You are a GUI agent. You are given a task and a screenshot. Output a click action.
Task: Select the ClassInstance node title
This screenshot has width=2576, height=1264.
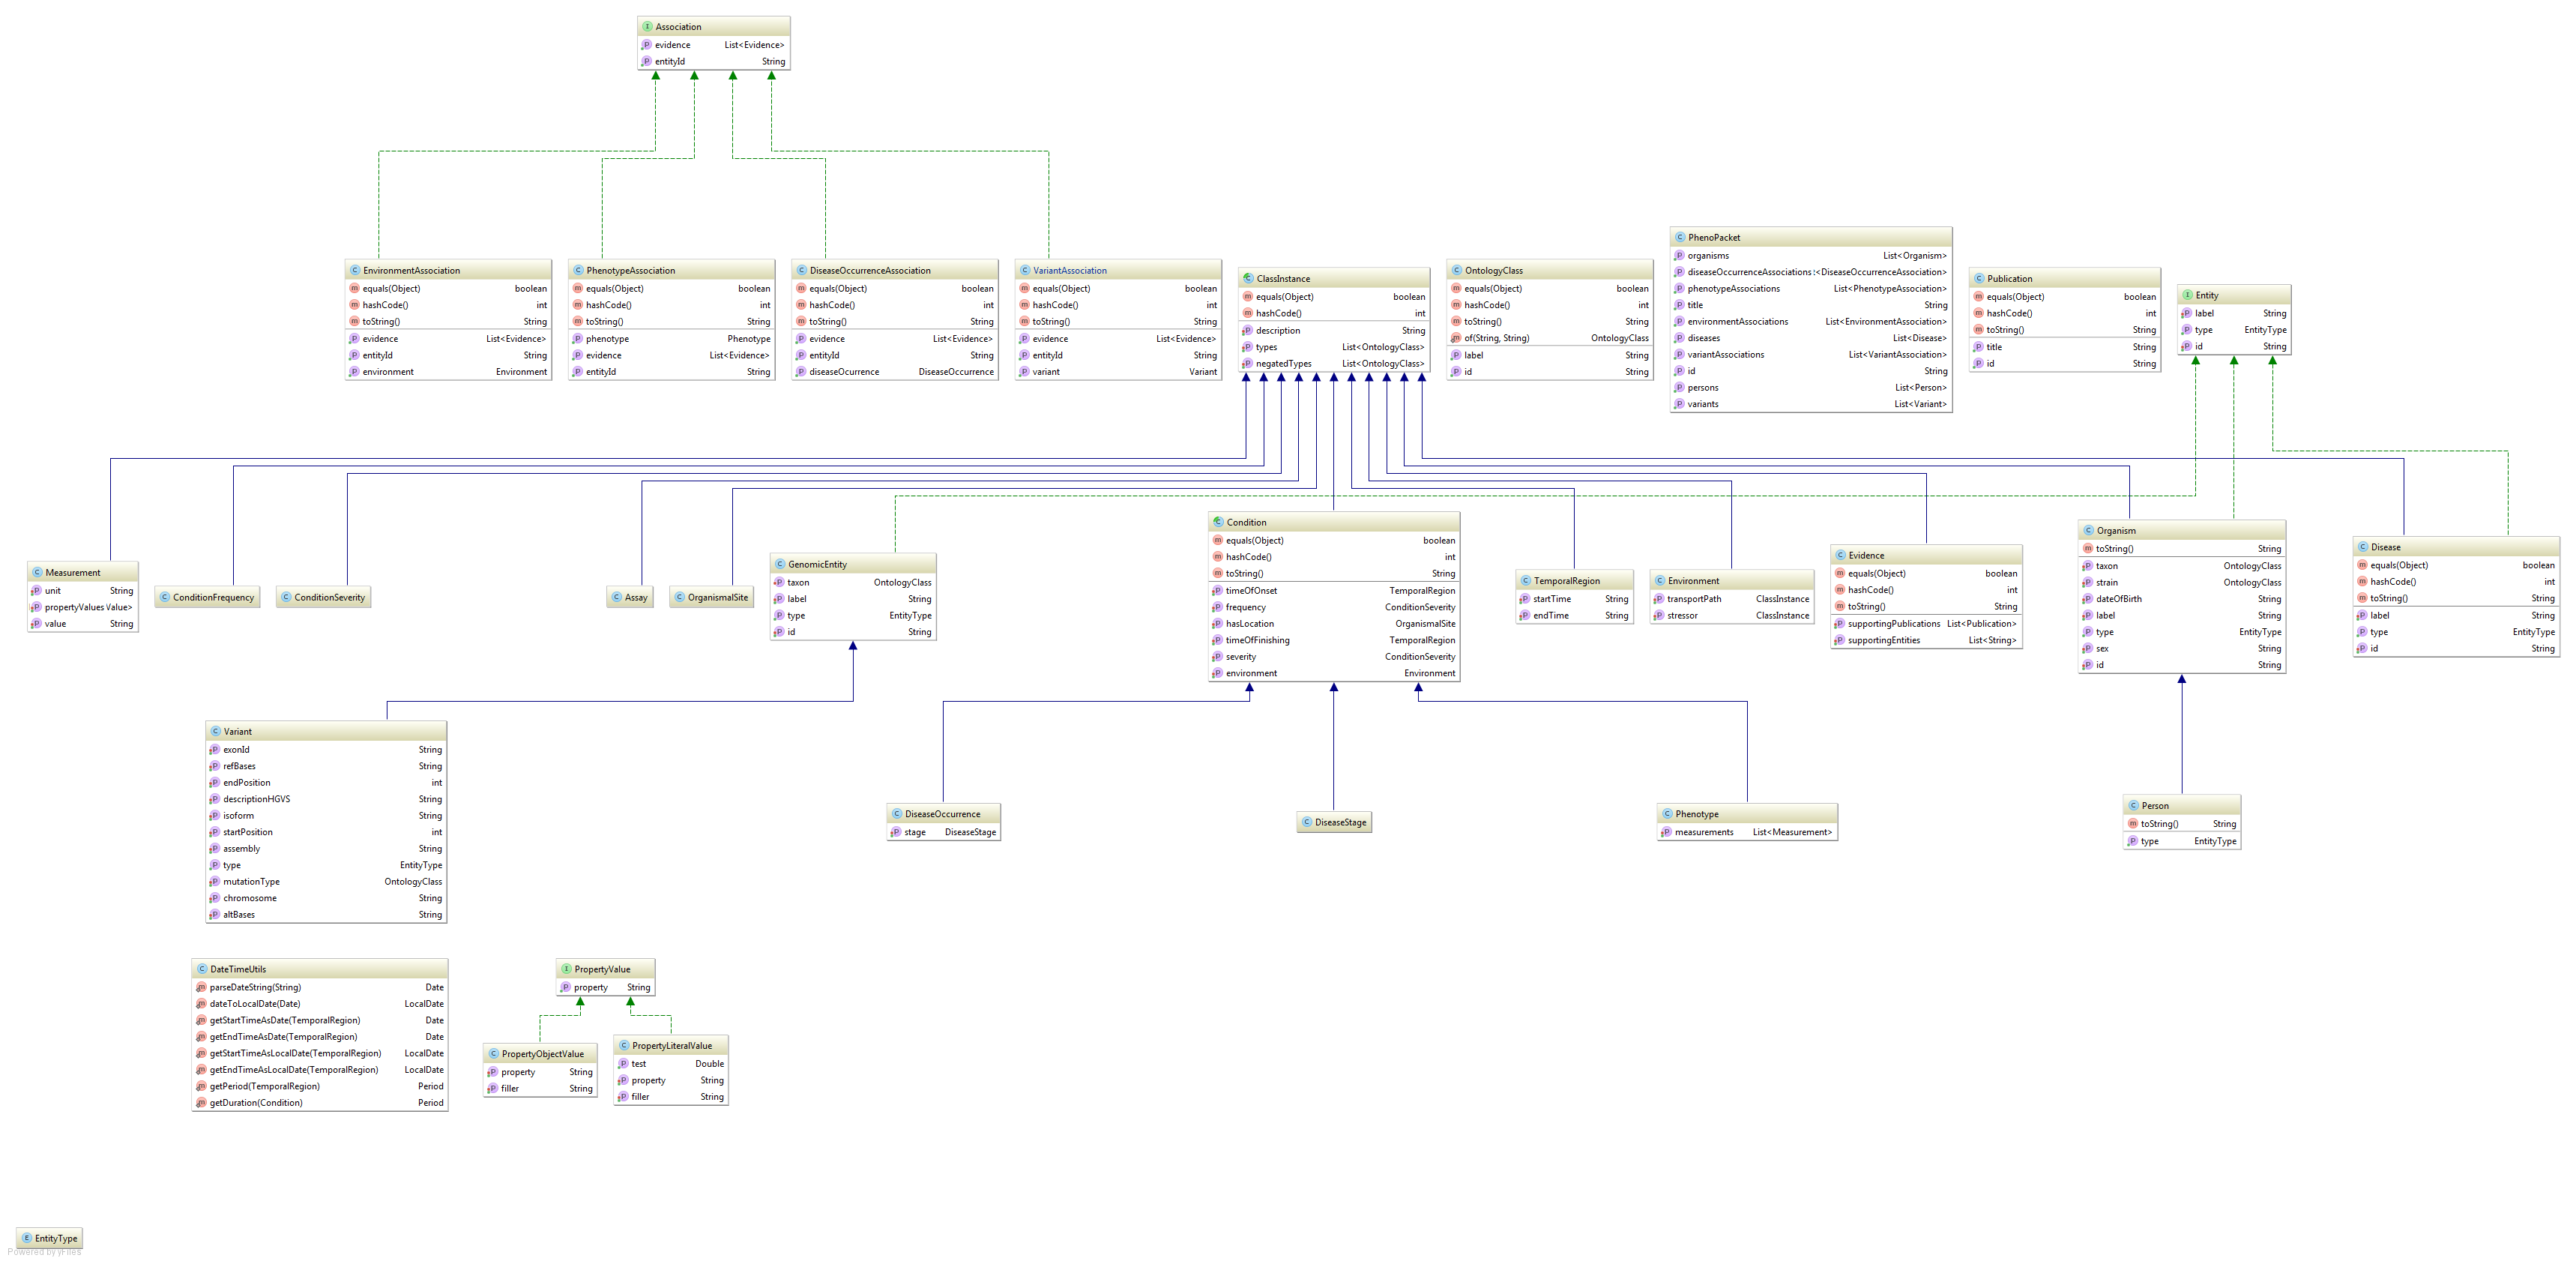click(x=1283, y=279)
